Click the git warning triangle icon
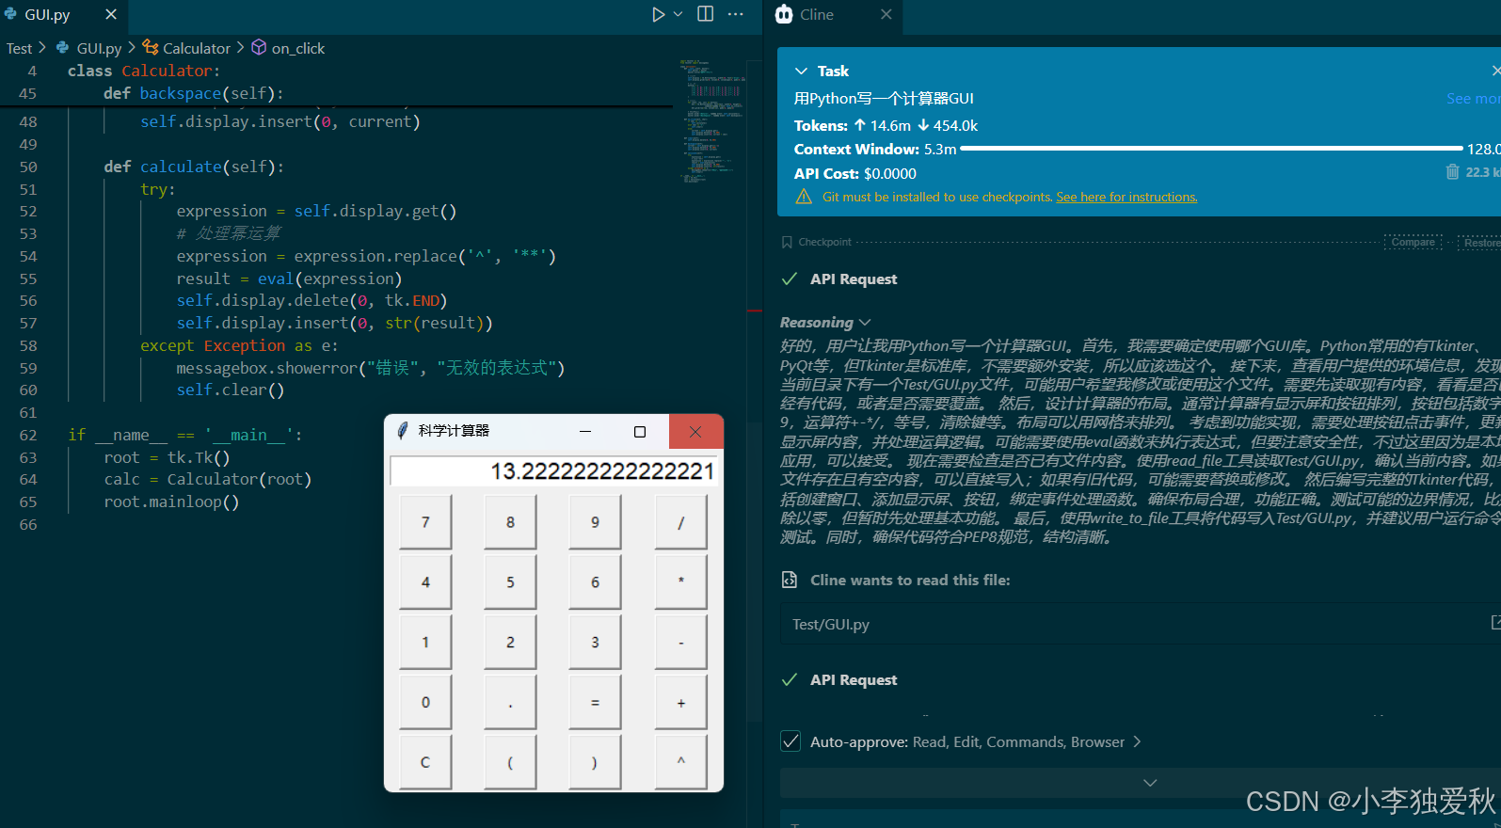 point(804,197)
